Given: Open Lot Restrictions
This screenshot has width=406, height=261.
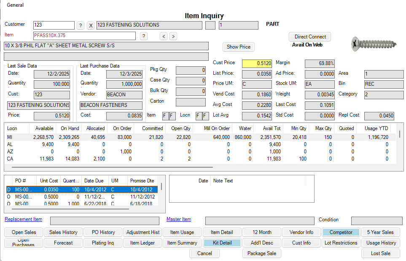Looking at the screenshot, I should tap(341, 243).
